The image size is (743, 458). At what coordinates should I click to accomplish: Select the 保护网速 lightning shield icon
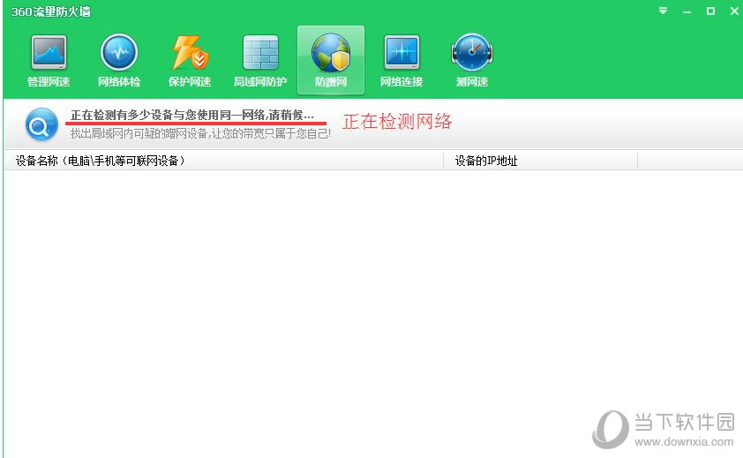[x=190, y=61]
